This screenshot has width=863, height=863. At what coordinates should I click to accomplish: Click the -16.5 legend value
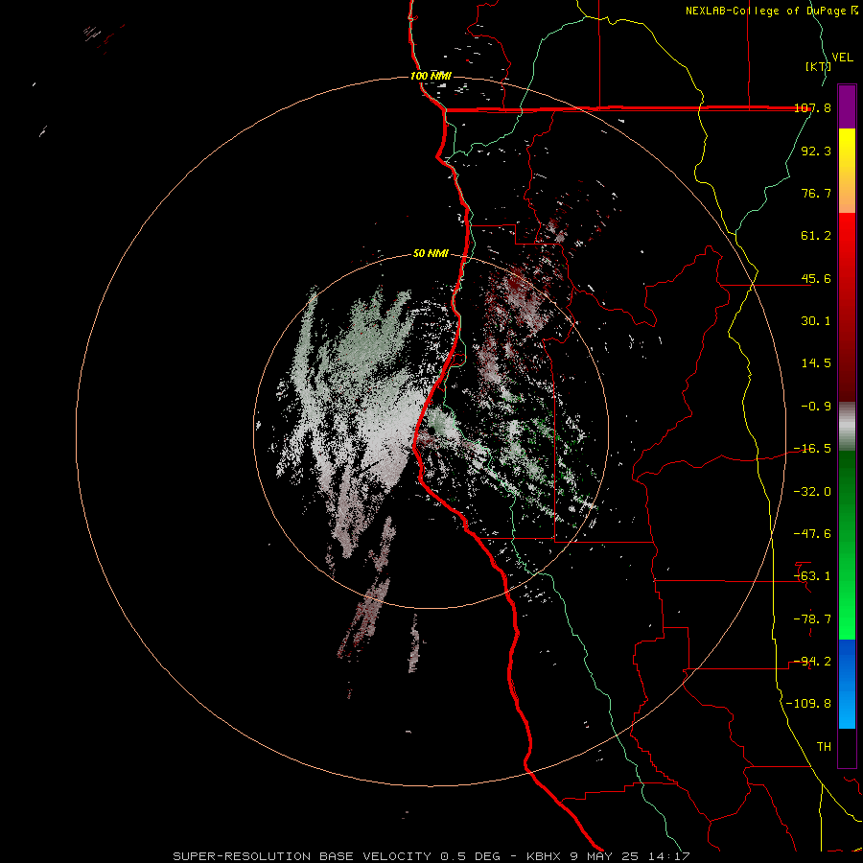pos(812,449)
